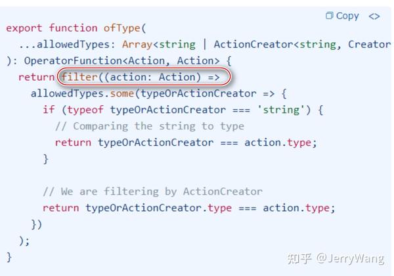Click the JerryWang watermark text
Viewport: 394px width, 276px height.
[x=350, y=259]
